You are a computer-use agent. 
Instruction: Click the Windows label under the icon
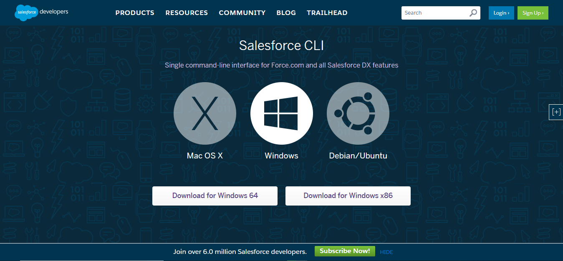tap(282, 156)
